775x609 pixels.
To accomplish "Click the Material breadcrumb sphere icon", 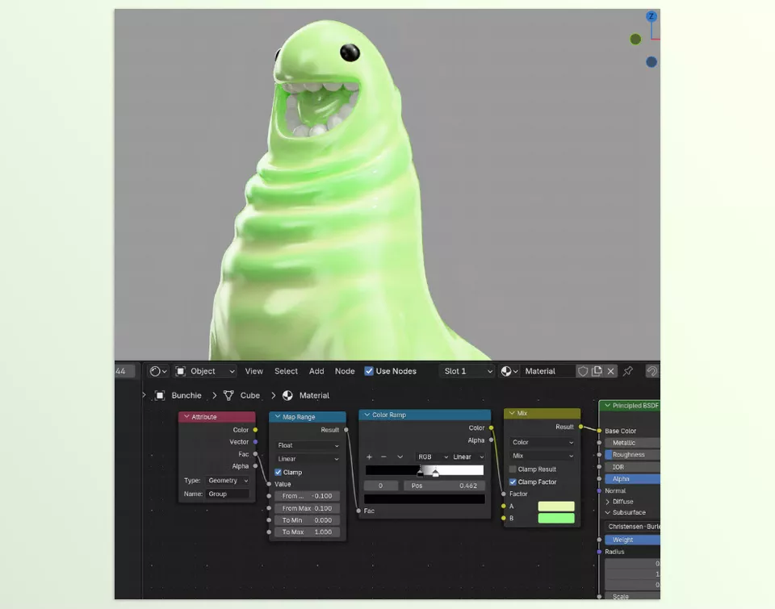I will [287, 395].
